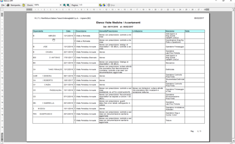Click the vertical ruler on left

[x=2, y=77]
